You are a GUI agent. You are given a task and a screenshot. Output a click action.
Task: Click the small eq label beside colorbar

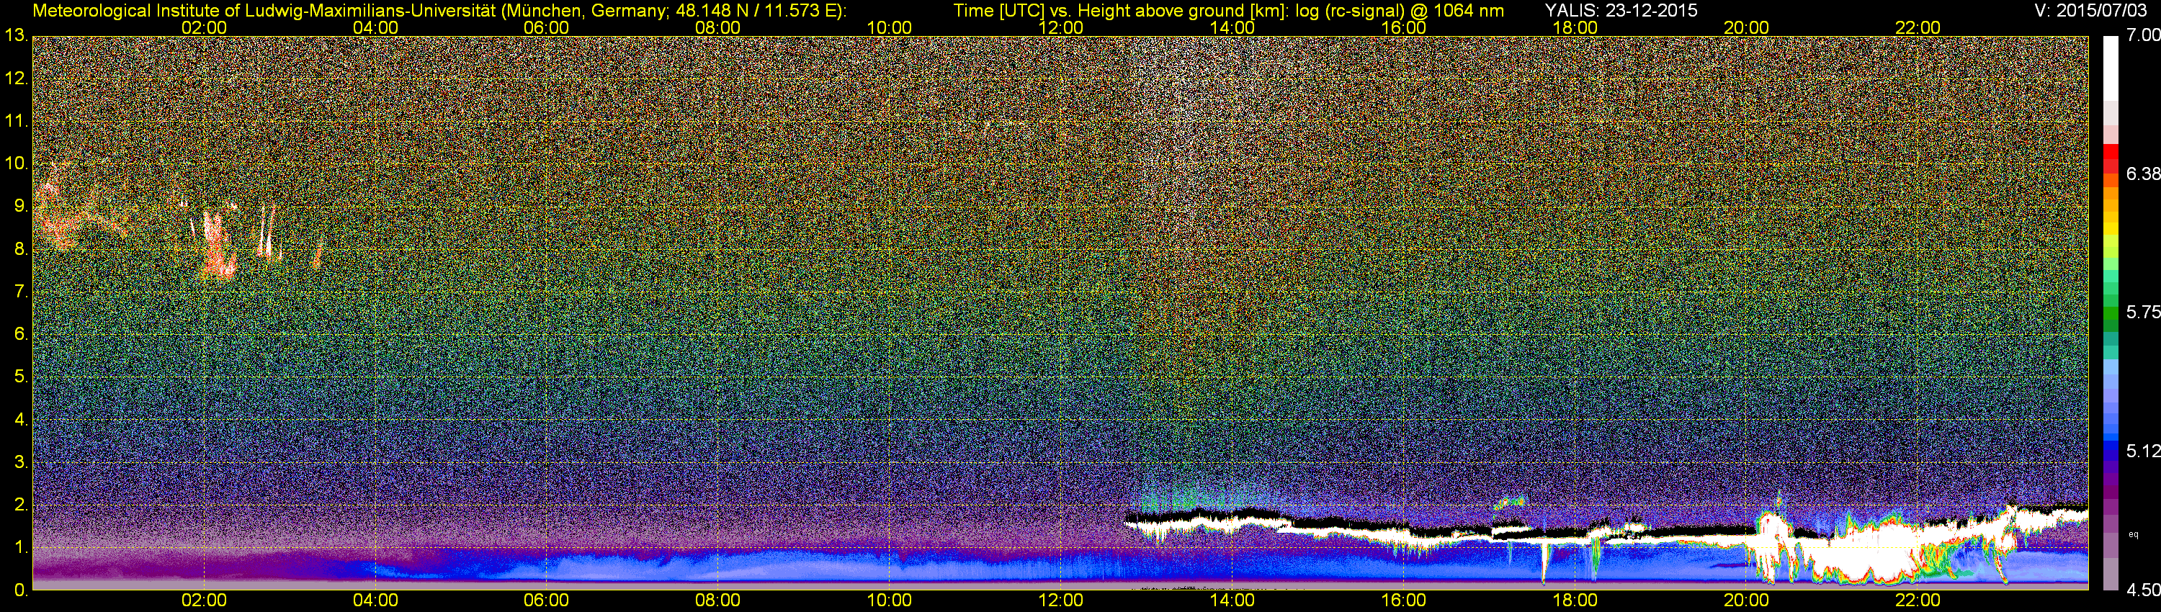point(2134,534)
